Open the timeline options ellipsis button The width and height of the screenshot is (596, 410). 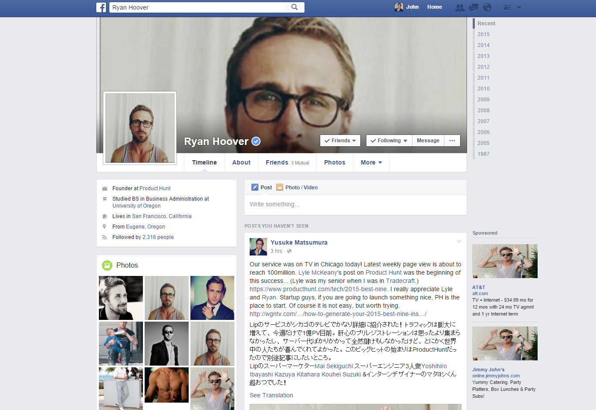point(452,140)
